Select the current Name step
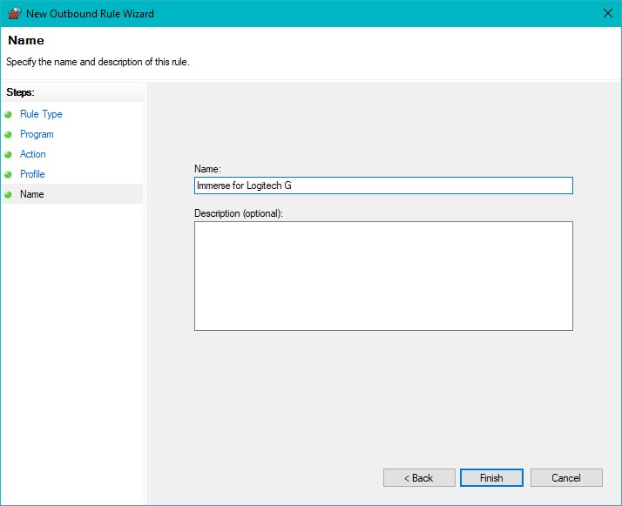The height and width of the screenshot is (506, 622). [31, 194]
